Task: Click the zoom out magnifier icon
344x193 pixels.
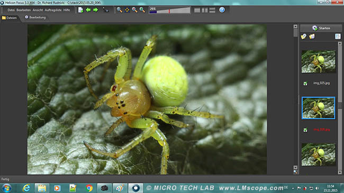Action: [x=134, y=10]
